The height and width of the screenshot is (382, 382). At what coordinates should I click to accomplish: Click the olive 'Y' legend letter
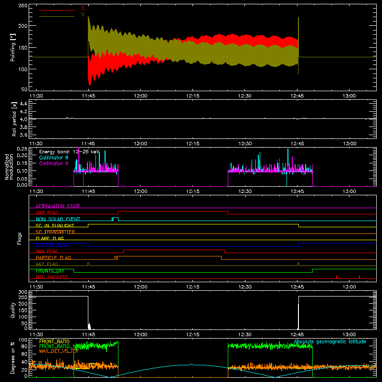tap(83, 15)
